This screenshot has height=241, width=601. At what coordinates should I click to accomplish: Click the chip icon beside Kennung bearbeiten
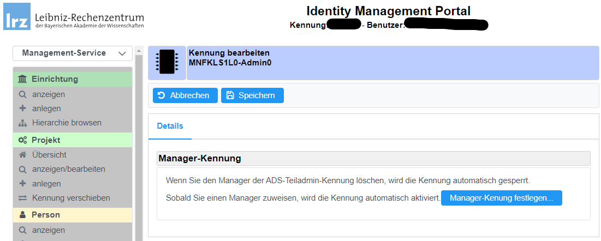[x=167, y=63]
